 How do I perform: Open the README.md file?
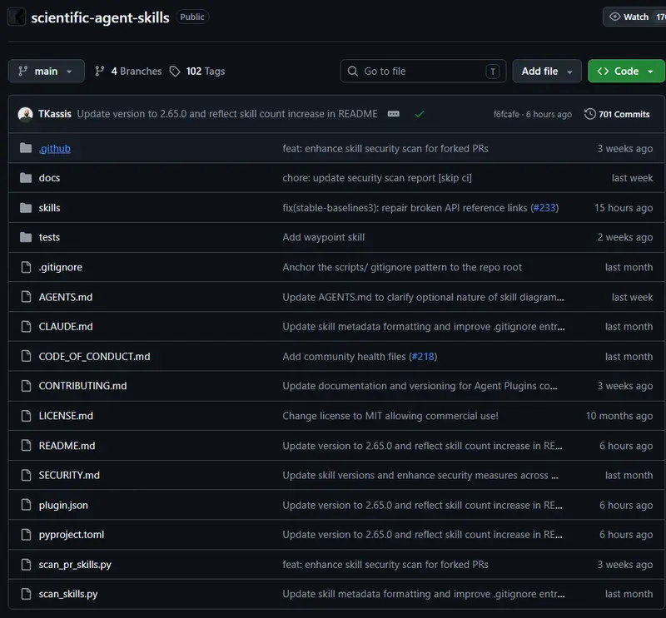pyautogui.click(x=67, y=446)
